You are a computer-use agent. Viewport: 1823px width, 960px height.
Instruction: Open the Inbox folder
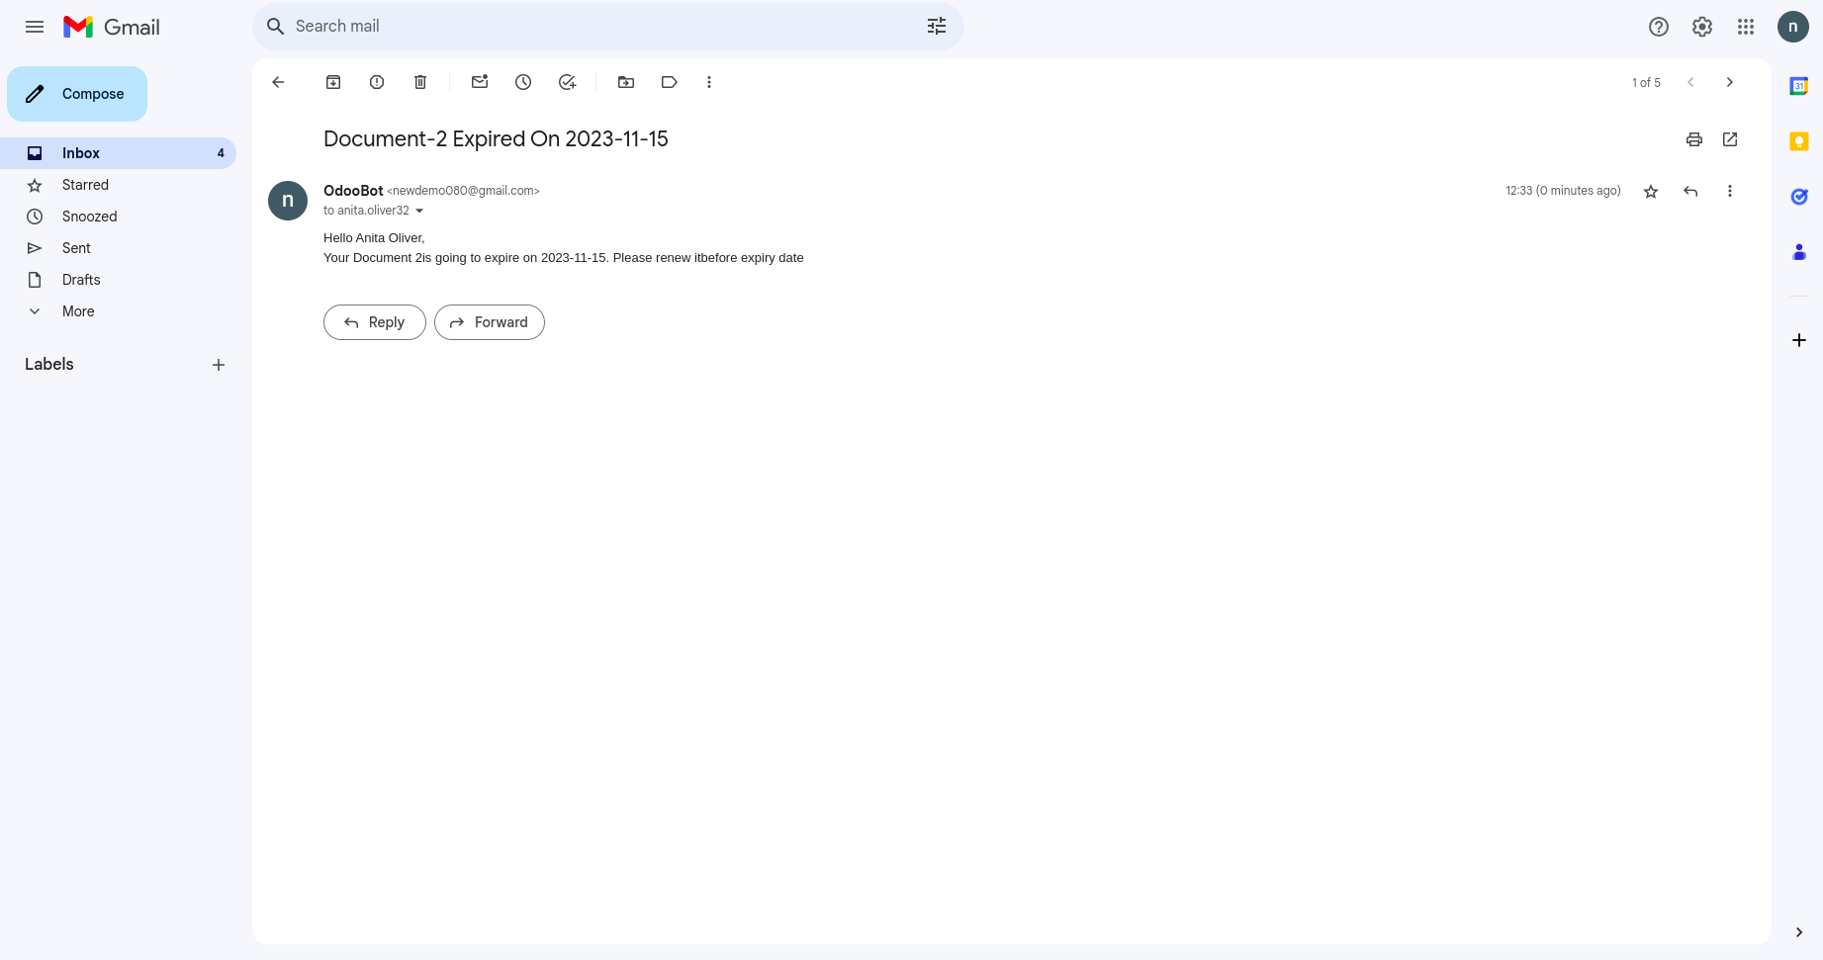119,153
